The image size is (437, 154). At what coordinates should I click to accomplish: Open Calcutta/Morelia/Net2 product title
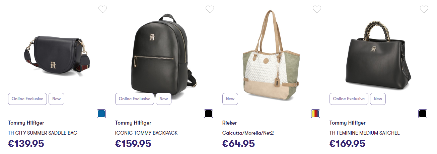(248, 133)
